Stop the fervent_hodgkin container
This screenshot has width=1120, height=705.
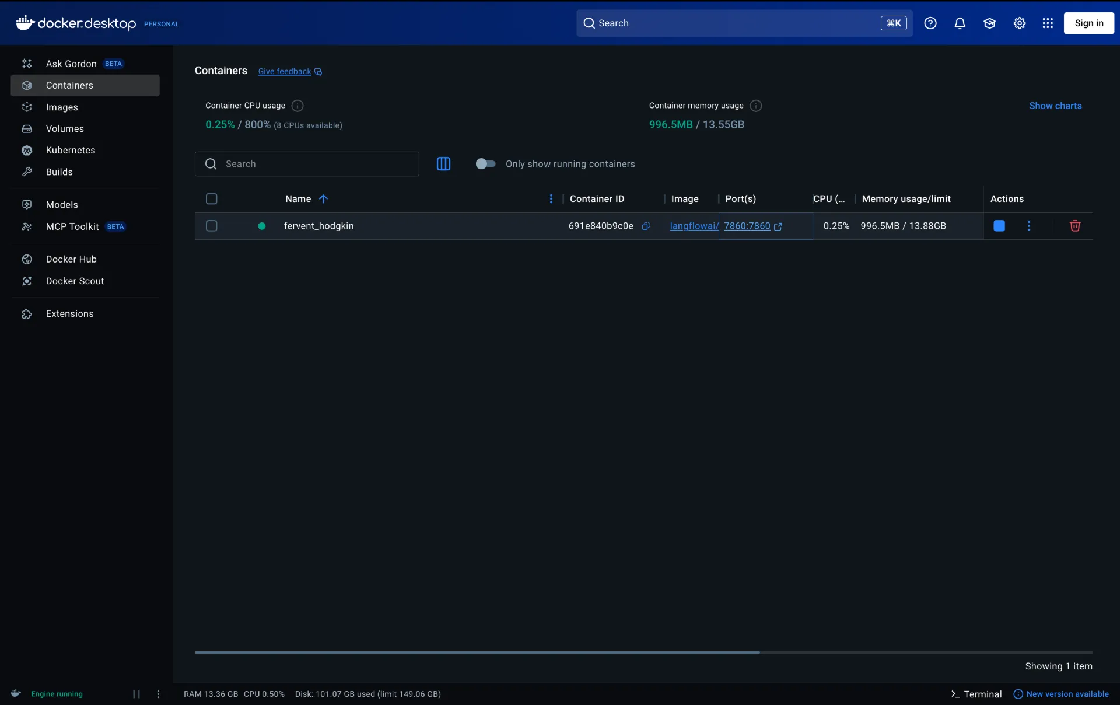click(999, 226)
